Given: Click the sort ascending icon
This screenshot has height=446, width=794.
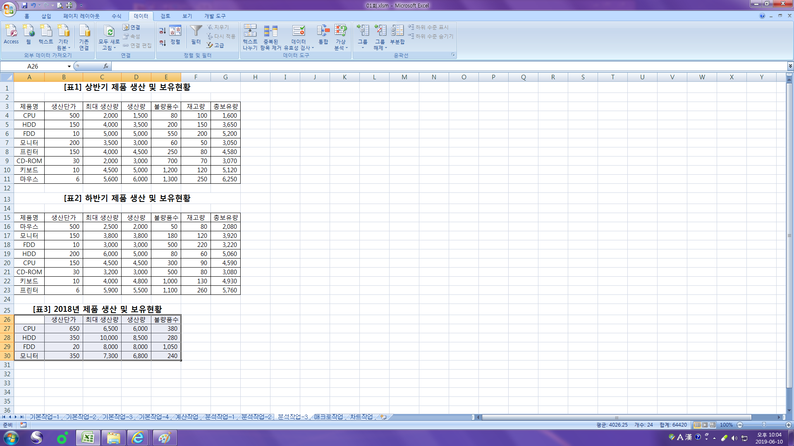Looking at the screenshot, I should click(x=163, y=31).
